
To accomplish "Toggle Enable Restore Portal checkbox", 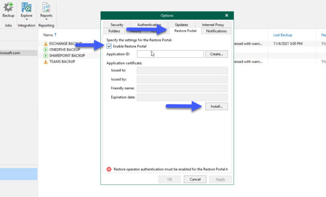I will pyautogui.click(x=109, y=46).
